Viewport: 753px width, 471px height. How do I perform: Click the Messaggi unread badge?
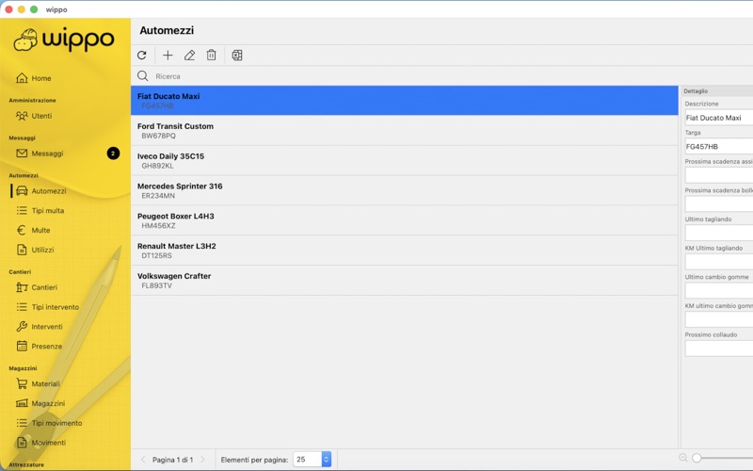(x=113, y=154)
